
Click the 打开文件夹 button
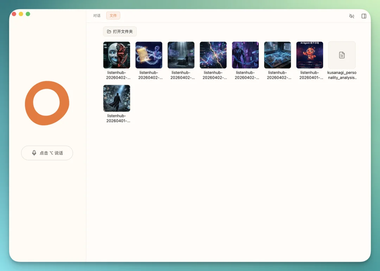(x=120, y=32)
